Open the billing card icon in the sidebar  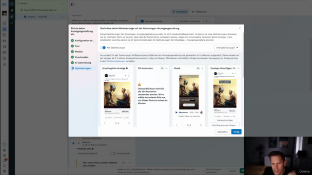pos(4,52)
